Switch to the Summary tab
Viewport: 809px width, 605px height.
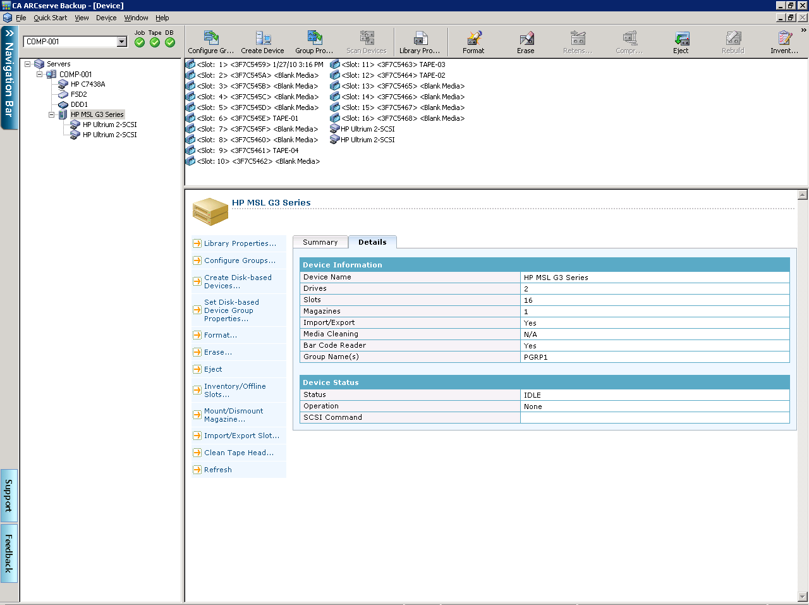click(320, 242)
